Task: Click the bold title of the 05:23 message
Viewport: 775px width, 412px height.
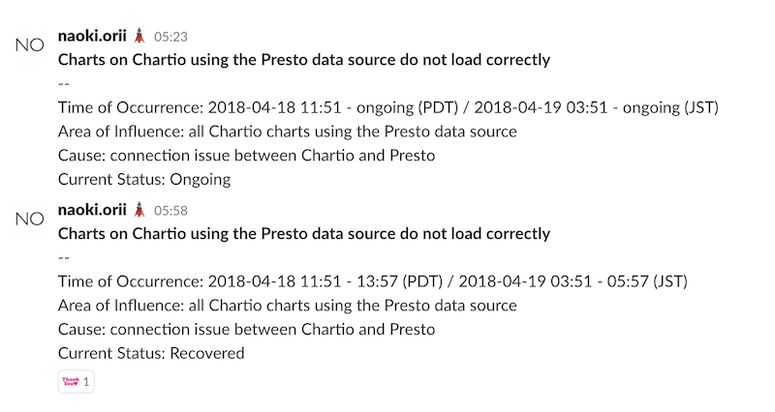Action: (x=304, y=60)
